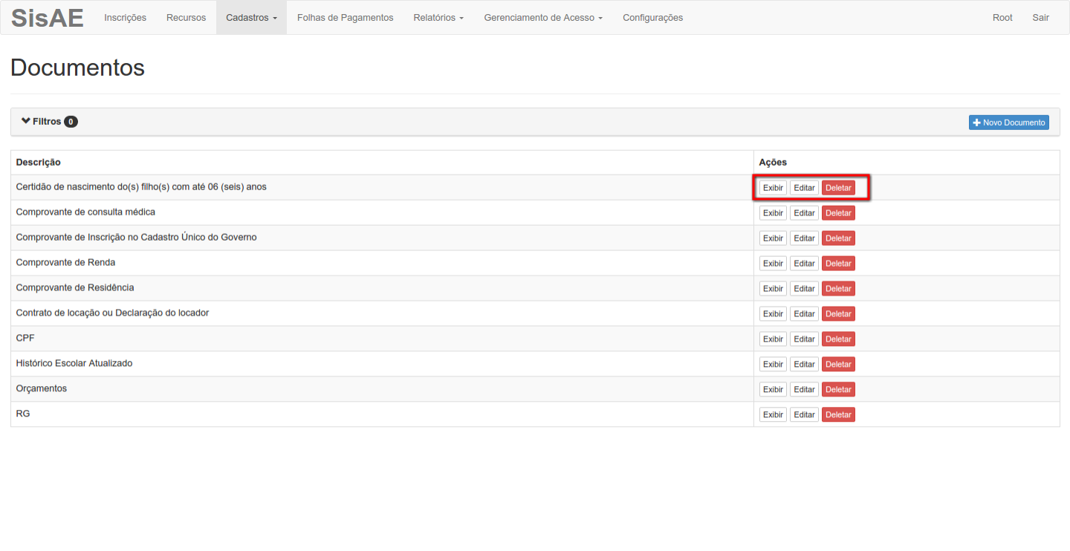
Task: Edit Comprovante de consulta médica
Action: [x=804, y=213]
